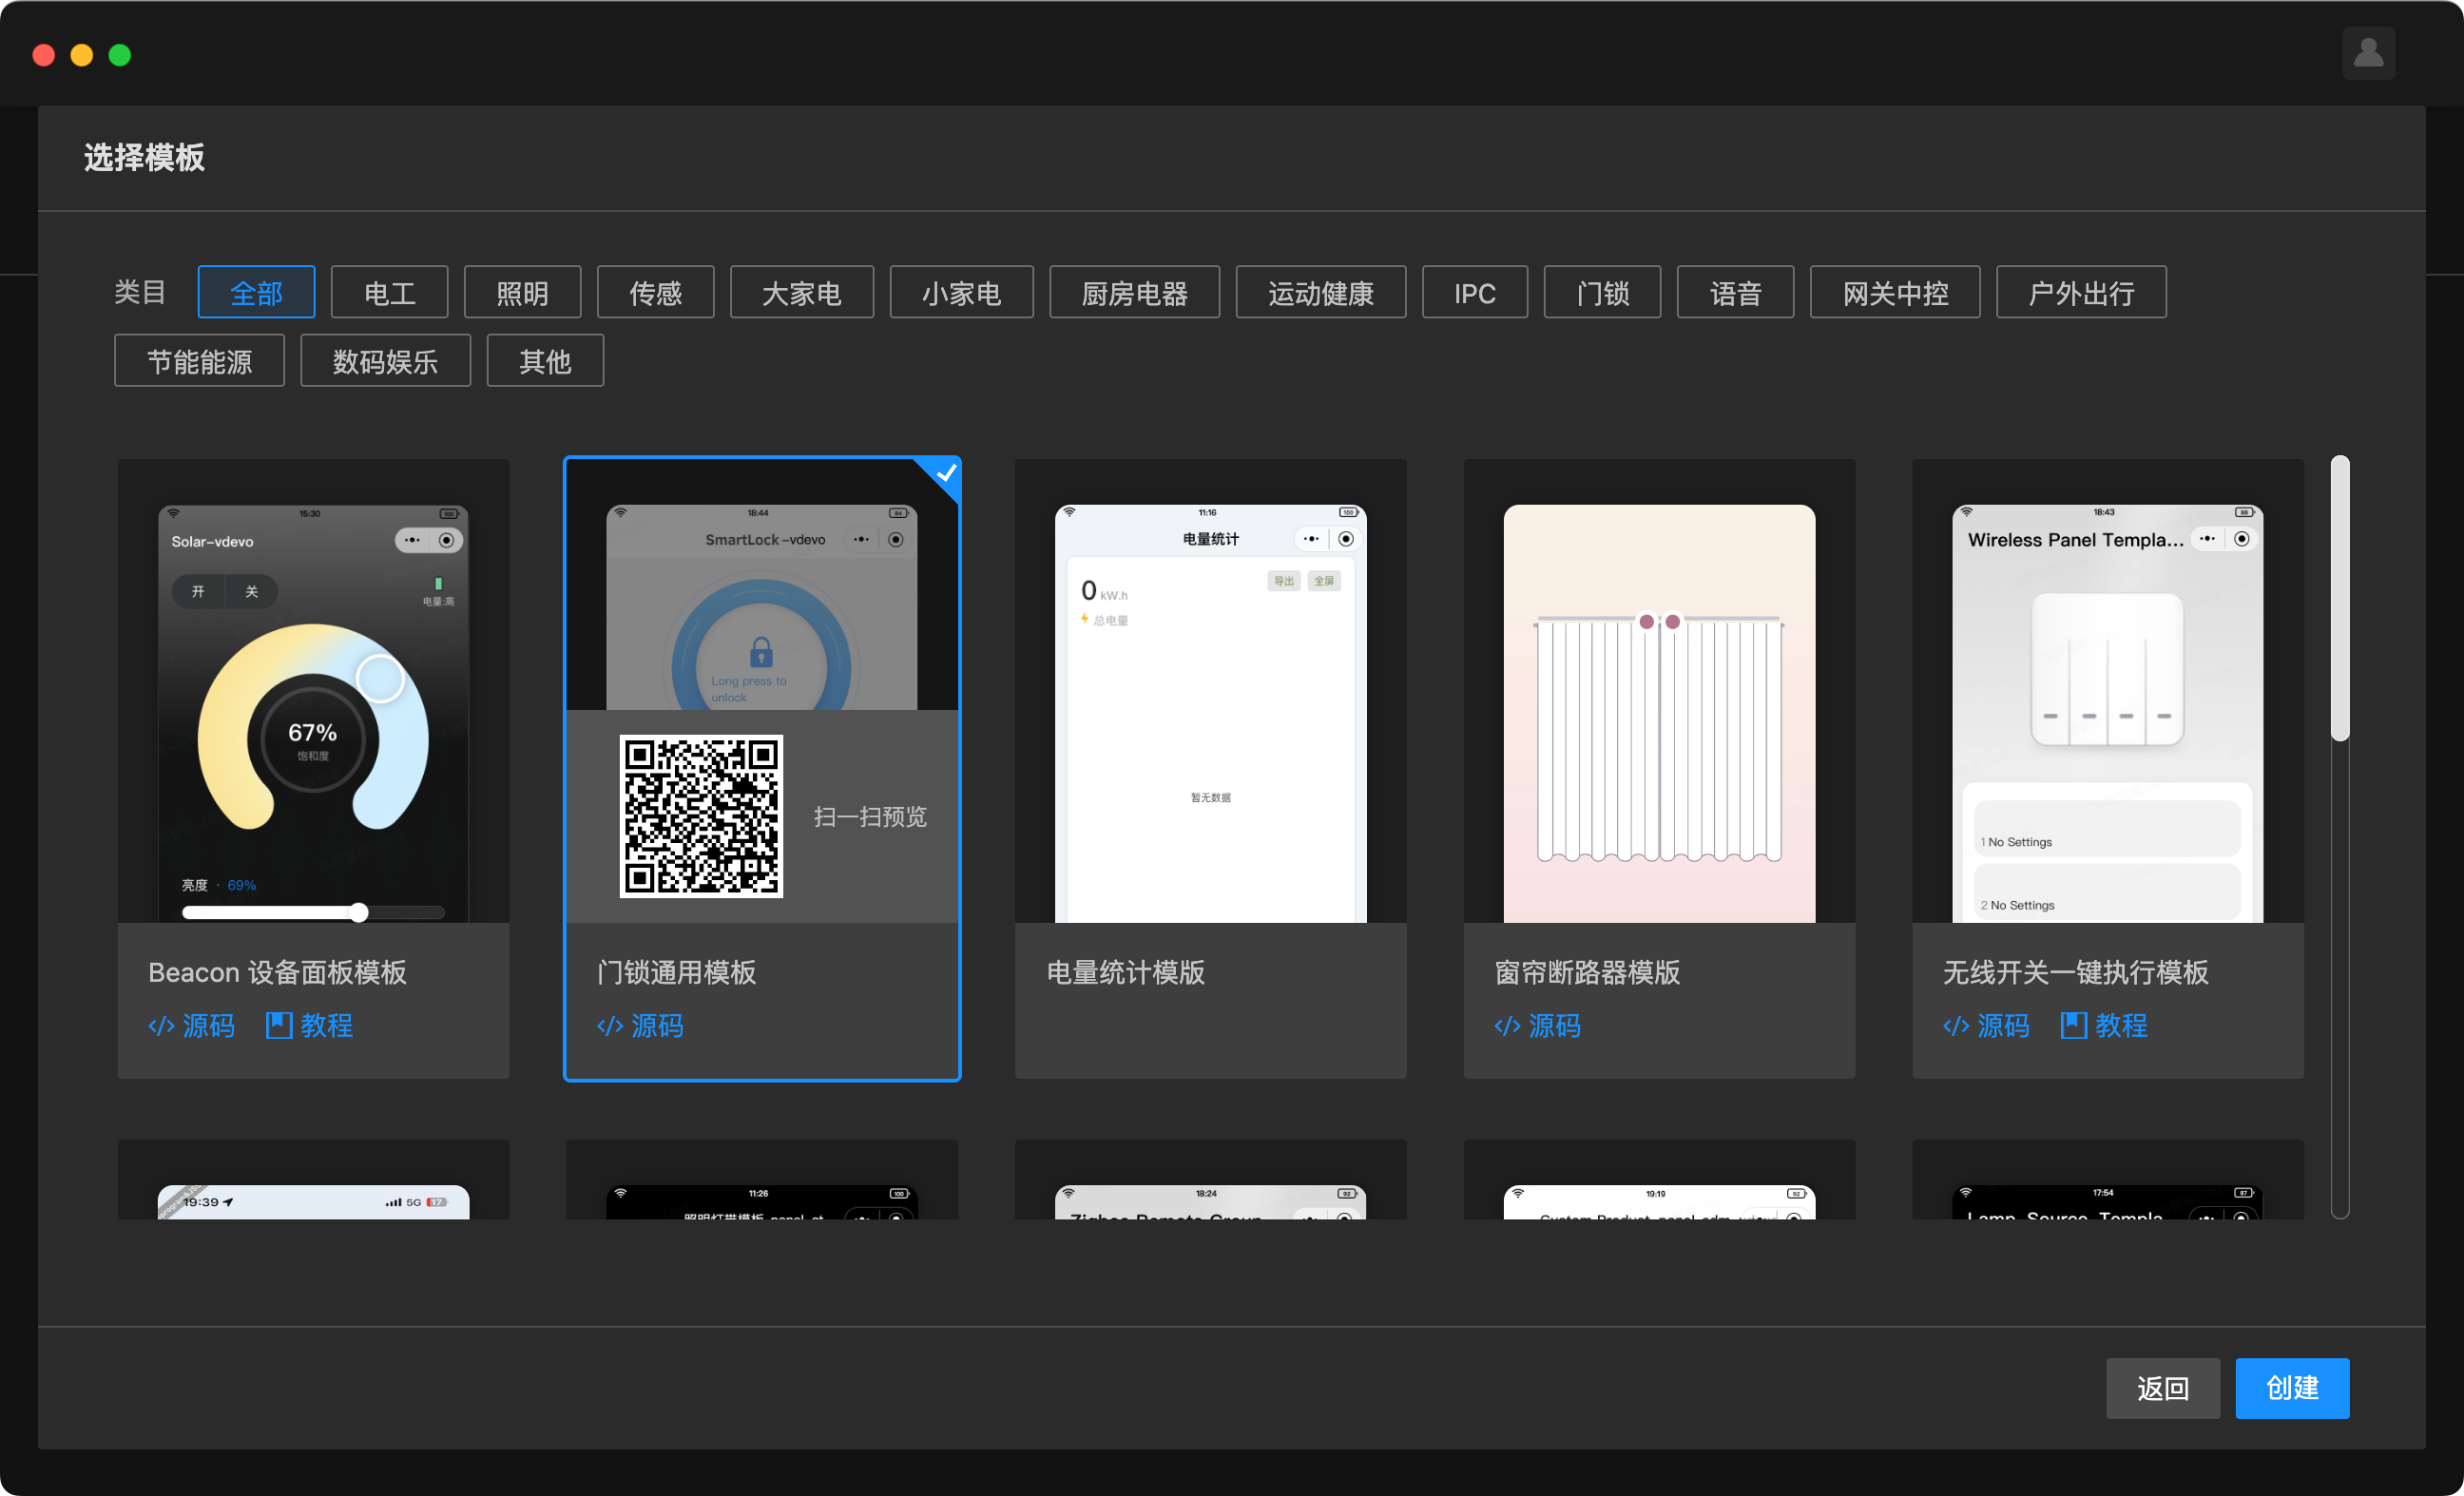The image size is (2464, 1496).
Task: Click more-options dots in 电量统计 preview
Action: [x=1311, y=539]
